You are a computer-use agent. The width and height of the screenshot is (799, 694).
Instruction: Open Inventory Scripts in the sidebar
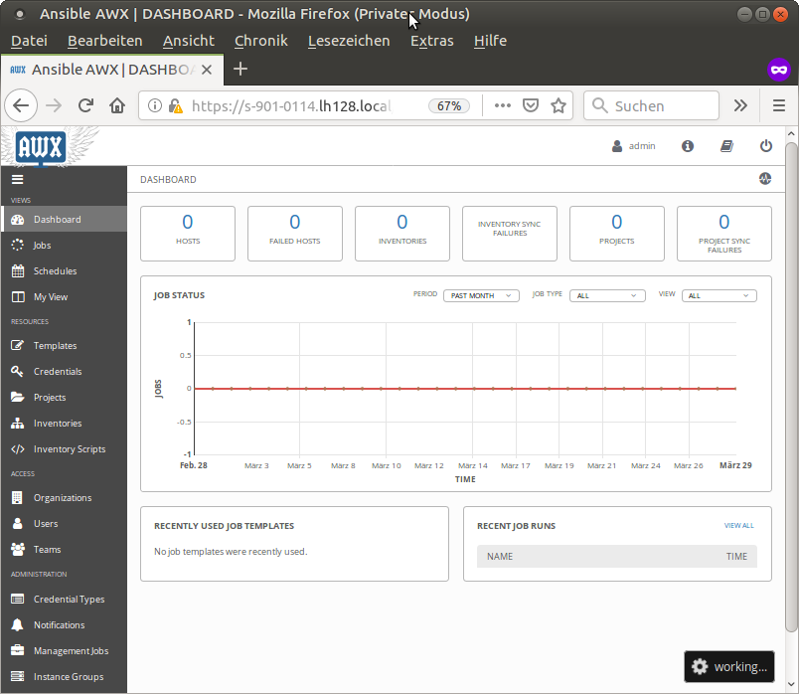(64, 449)
